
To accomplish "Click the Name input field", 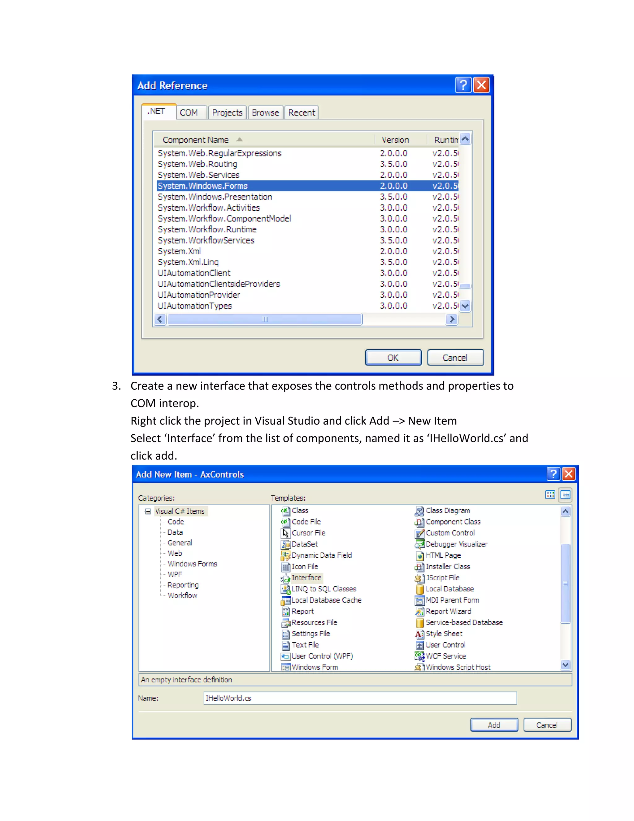I will 360,698.
